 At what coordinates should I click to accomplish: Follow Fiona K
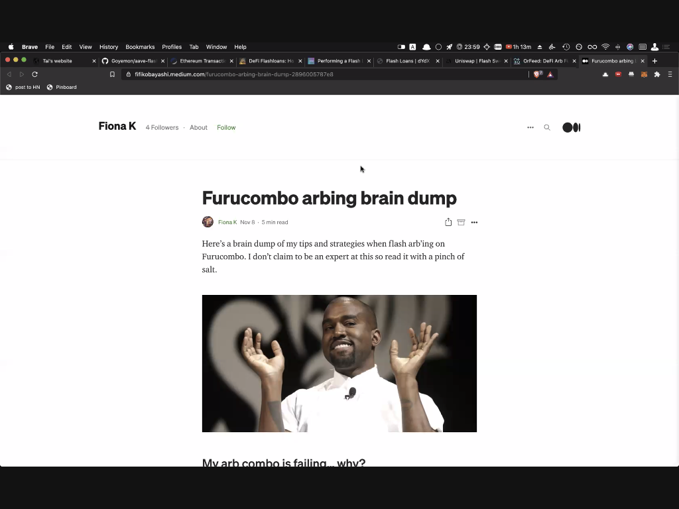click(226, 127)
